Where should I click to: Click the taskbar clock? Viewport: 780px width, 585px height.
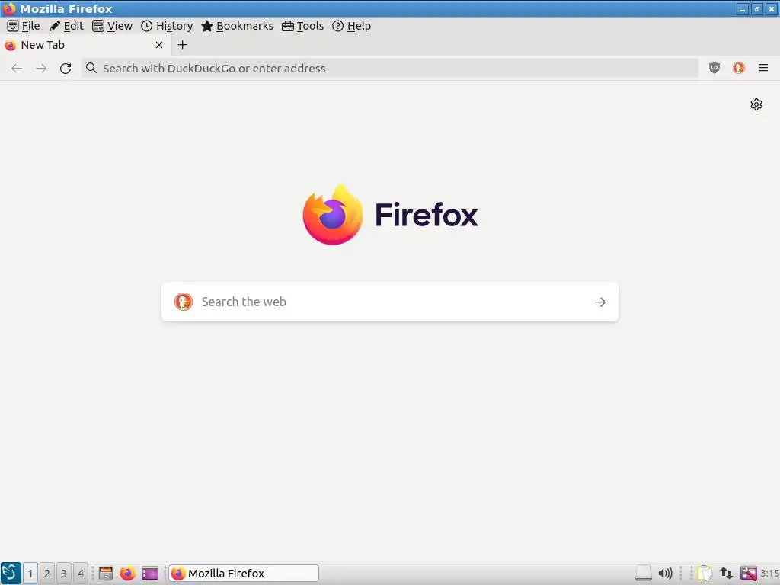click(769, 573)
